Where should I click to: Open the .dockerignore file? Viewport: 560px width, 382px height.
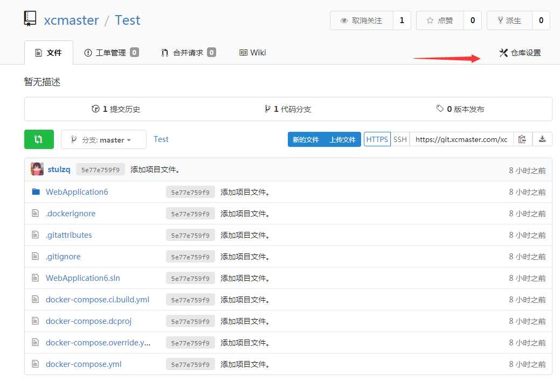(71, 213)
